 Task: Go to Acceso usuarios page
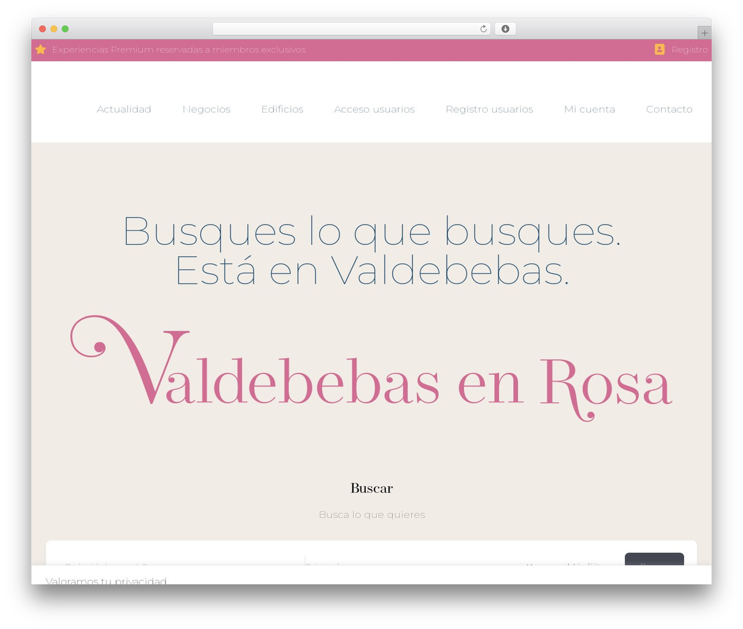click(374, 109)
